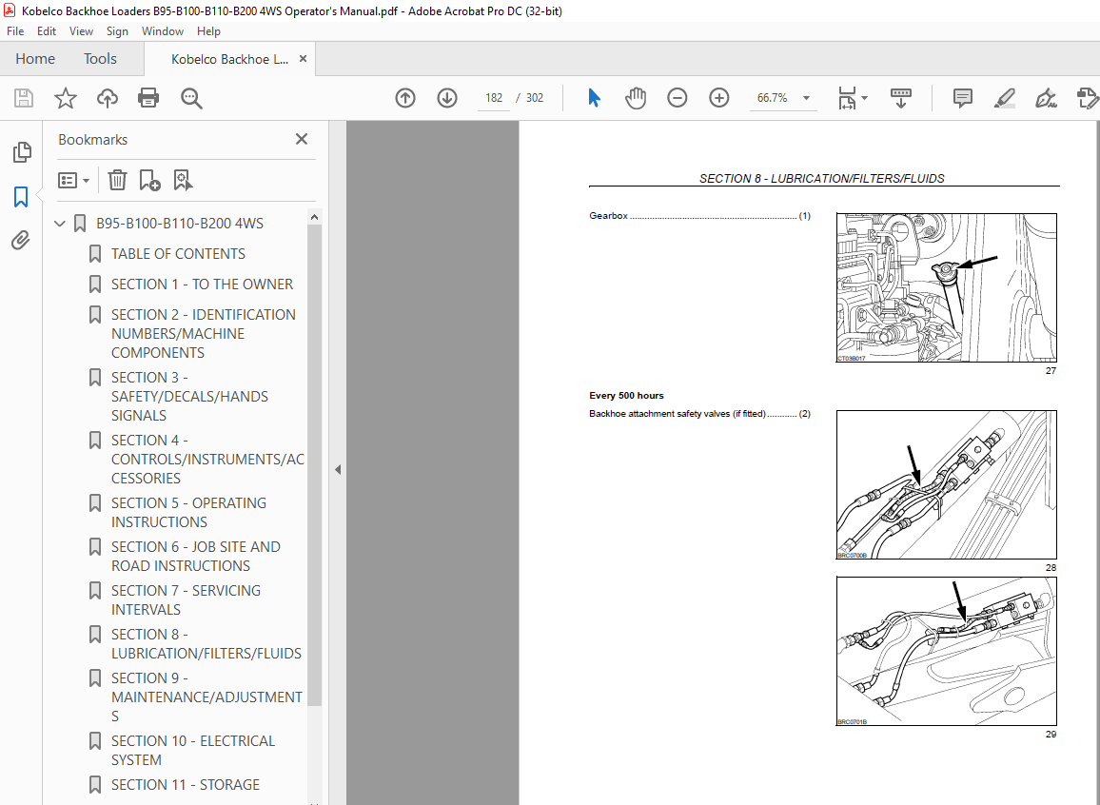Open the Sign menu
Screen dimensions: 1100x805
(x=117, y=30)
